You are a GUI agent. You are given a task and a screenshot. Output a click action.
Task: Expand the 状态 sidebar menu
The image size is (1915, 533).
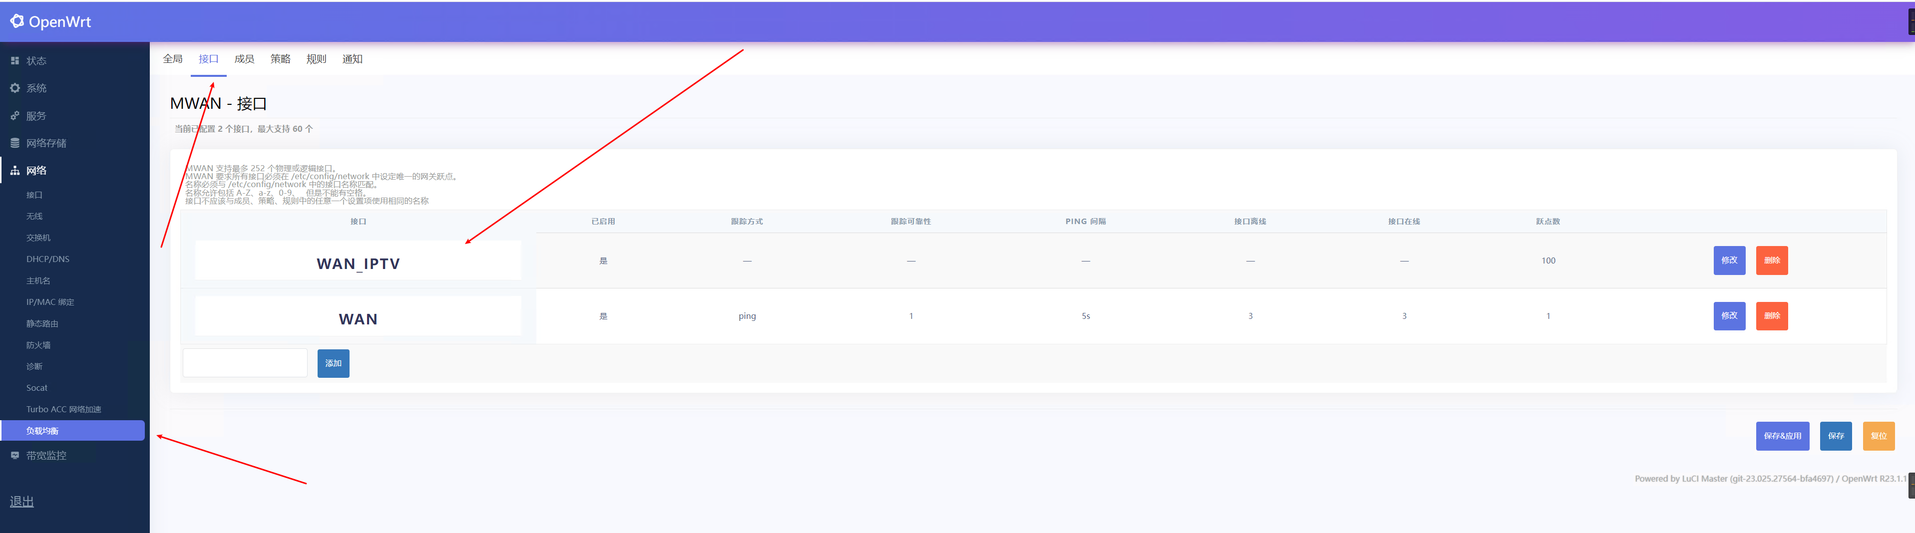click(x=36, y=61)
